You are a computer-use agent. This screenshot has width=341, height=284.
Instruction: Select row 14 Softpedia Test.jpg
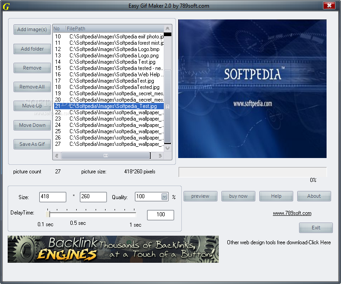click(x=109, y=62)
